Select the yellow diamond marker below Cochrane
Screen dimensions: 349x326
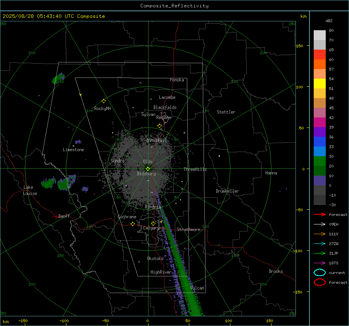tap(133, 224)
